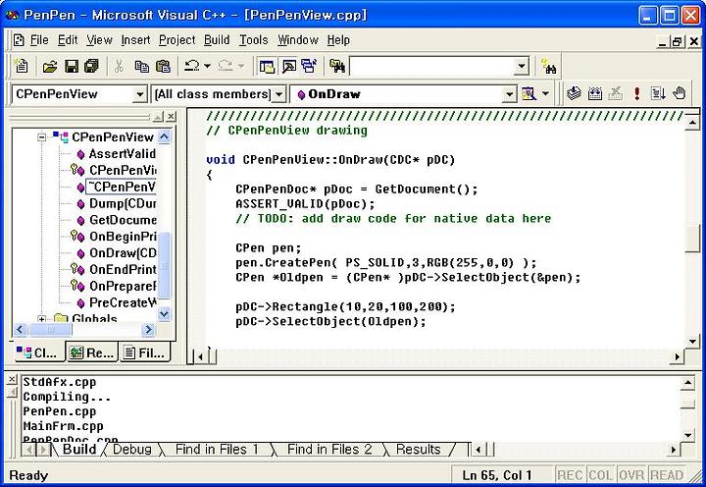Open the Find combo box dropdown
The height and width of the screenshot is (487, 706).
click(521, 67)
